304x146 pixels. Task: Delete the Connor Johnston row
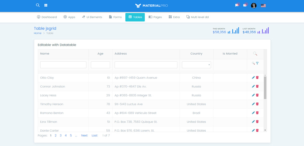pyautogui.click(x=257, y=86)
